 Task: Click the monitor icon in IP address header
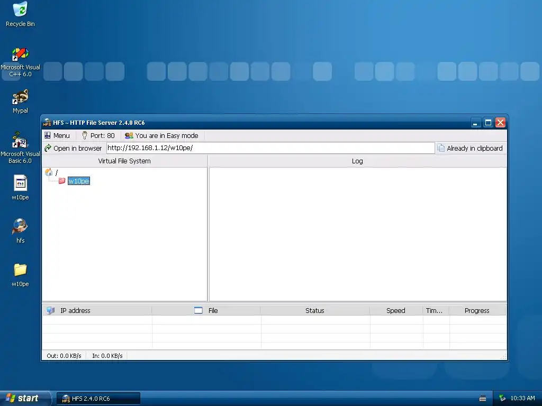point(50,310)
